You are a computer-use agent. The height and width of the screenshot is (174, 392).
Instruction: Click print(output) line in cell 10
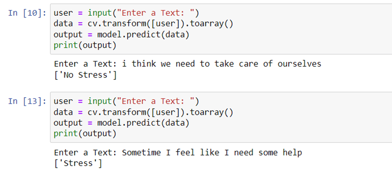click(x=85, y=46)
